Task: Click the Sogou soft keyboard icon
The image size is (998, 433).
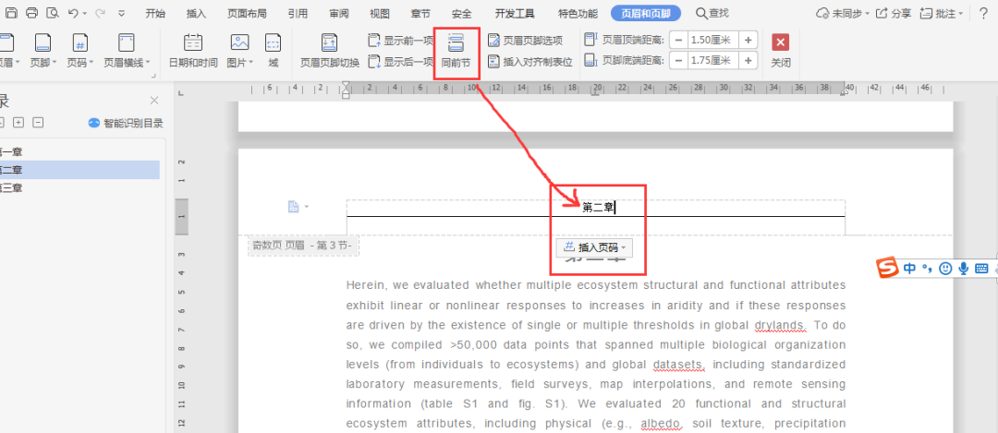Action: click(x=980, y=269)
